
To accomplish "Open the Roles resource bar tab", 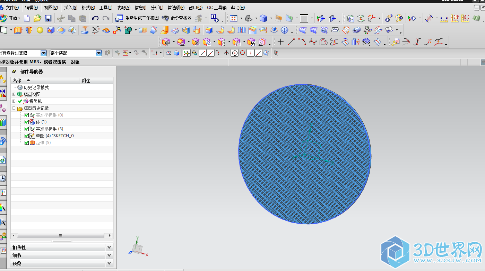I will coord(3,236).
